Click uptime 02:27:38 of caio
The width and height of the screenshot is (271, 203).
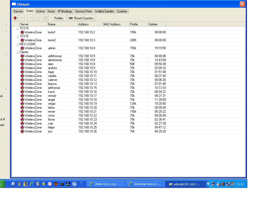click(x=160, y=124)
